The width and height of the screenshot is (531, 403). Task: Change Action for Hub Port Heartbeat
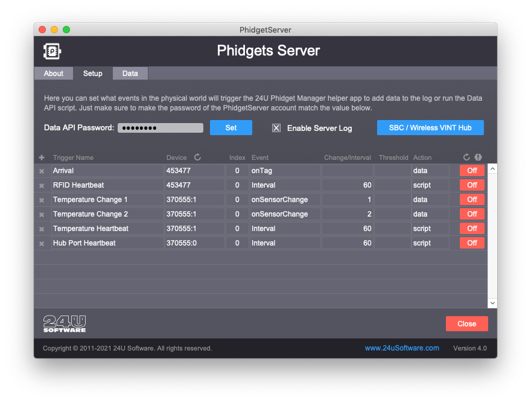tap(430, 243)
